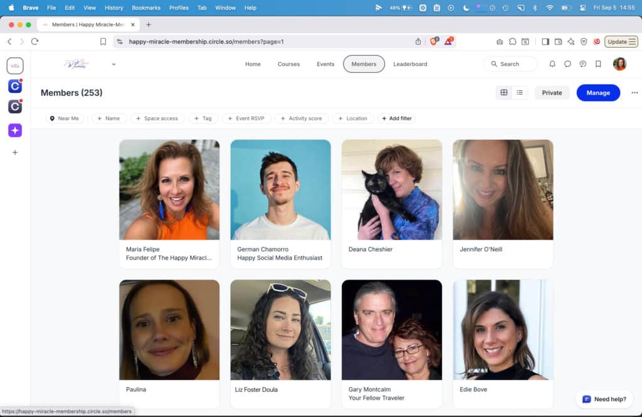Screen dimensions: 642x417
Task: Click the purple sparkle sidebar icon
Action: click(15, 130)
